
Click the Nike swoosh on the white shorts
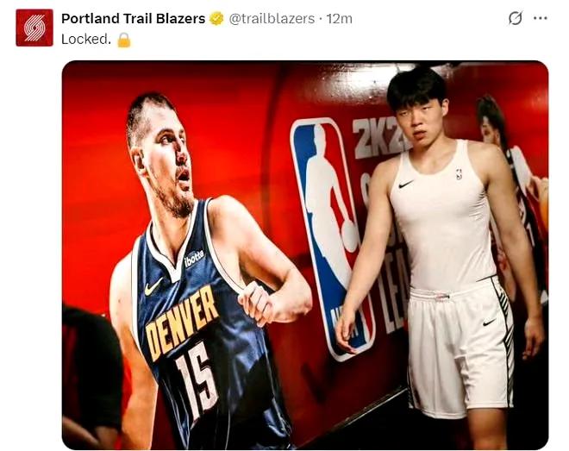click(489, 322)
